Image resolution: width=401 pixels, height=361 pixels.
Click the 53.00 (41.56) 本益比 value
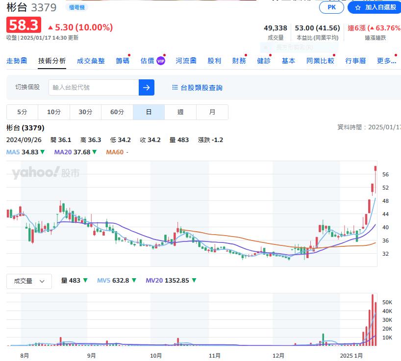317,28
